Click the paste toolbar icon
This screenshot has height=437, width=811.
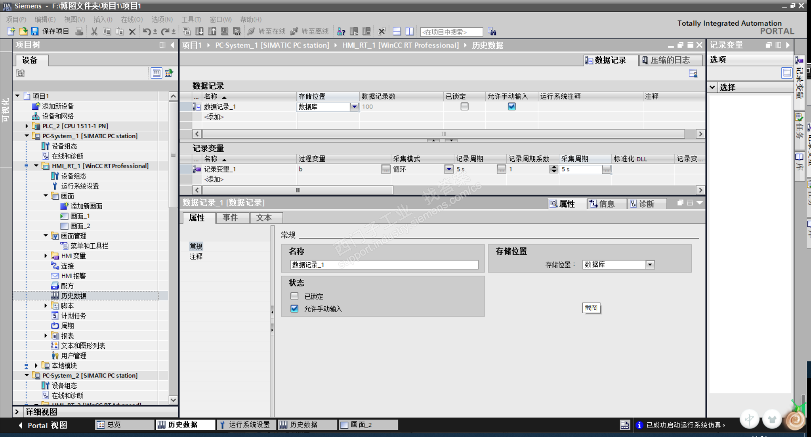click(120, 32)
